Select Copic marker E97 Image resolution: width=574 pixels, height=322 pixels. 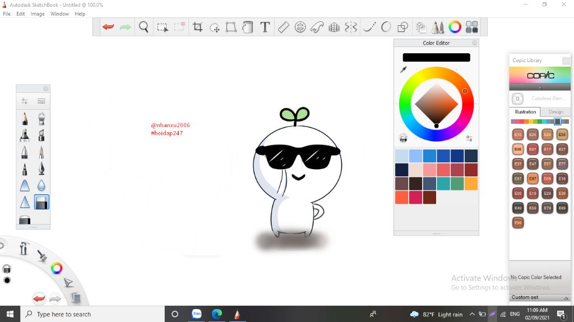pos(533,179)
